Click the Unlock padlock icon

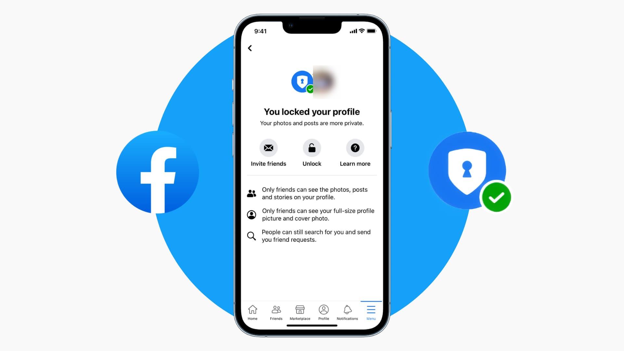[x=312, y=148]
